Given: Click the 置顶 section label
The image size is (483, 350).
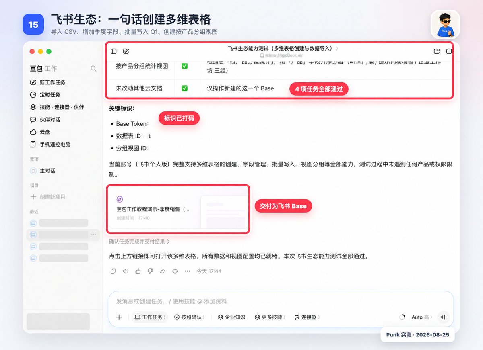Looking at the screenshot, I should (34, 159).
